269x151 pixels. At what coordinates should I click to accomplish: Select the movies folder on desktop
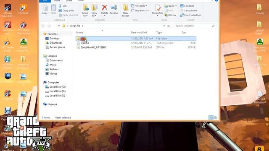coord(260,9)
